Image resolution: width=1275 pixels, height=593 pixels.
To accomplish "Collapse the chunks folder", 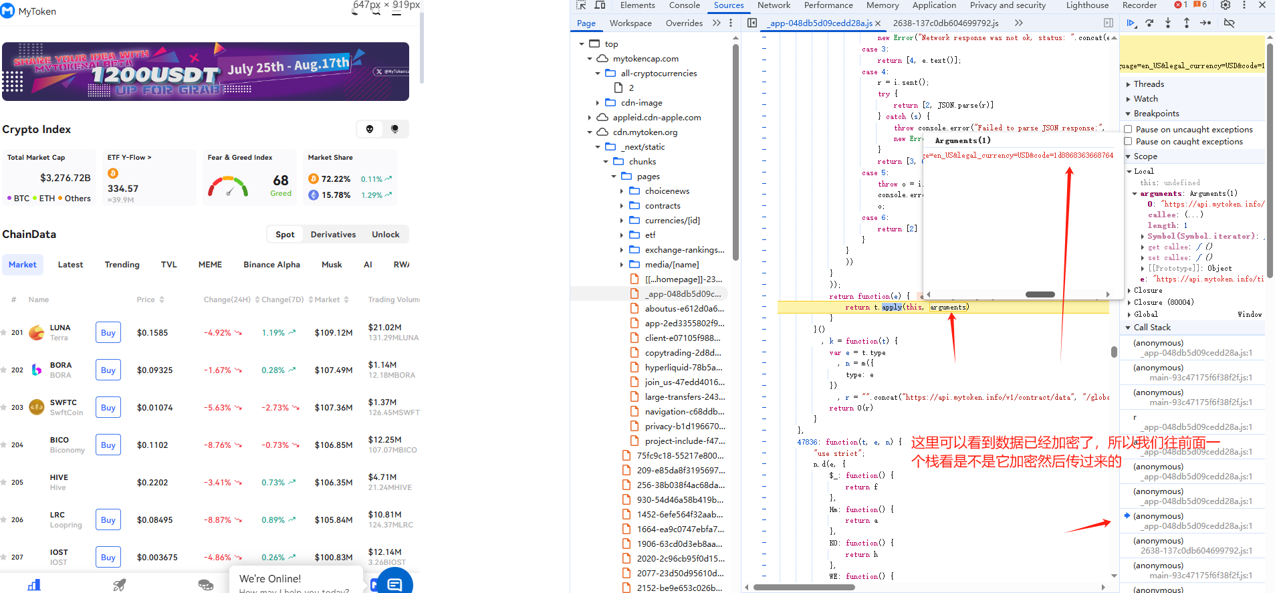I will [x=606, y=161].
